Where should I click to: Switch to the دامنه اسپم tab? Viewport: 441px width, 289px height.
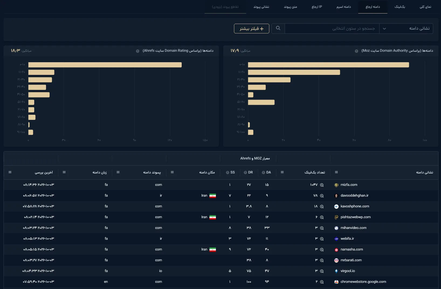point(344,7)
